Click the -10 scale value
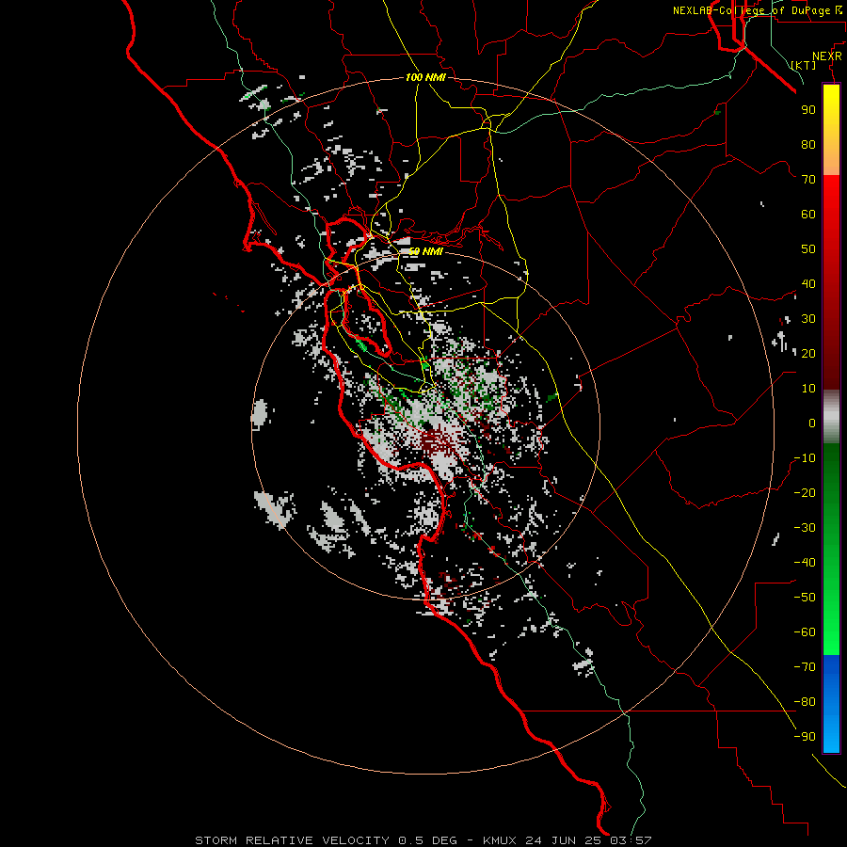This screenshot has height=847, width=847. click(805, 458)
